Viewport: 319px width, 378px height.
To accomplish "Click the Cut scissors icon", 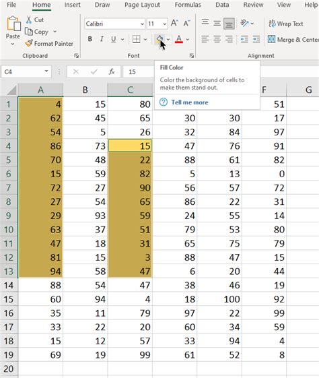I will point(29,20).
